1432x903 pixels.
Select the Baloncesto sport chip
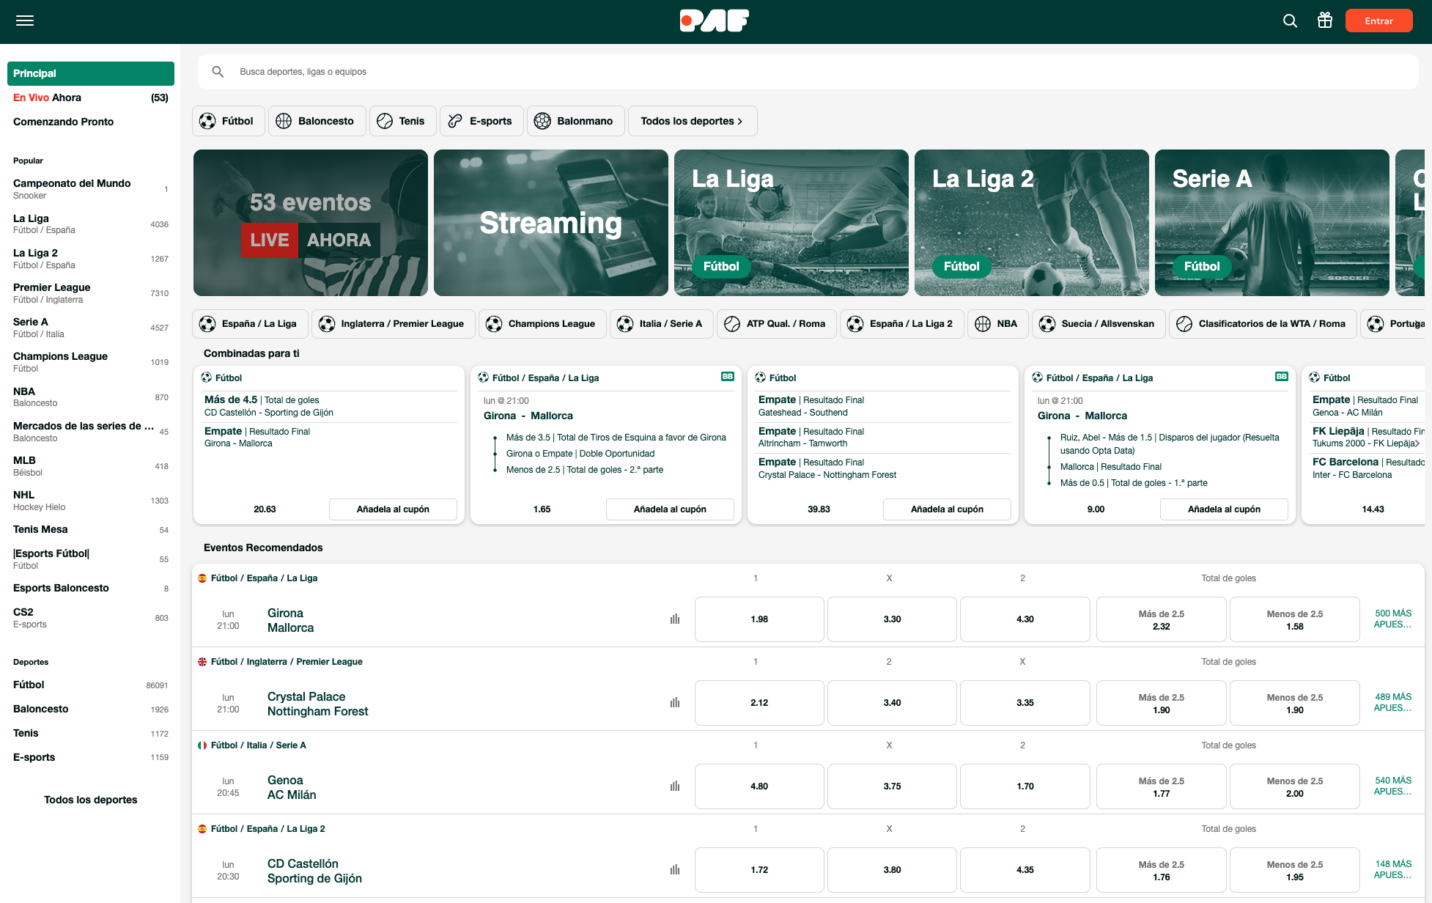(317, 121)
